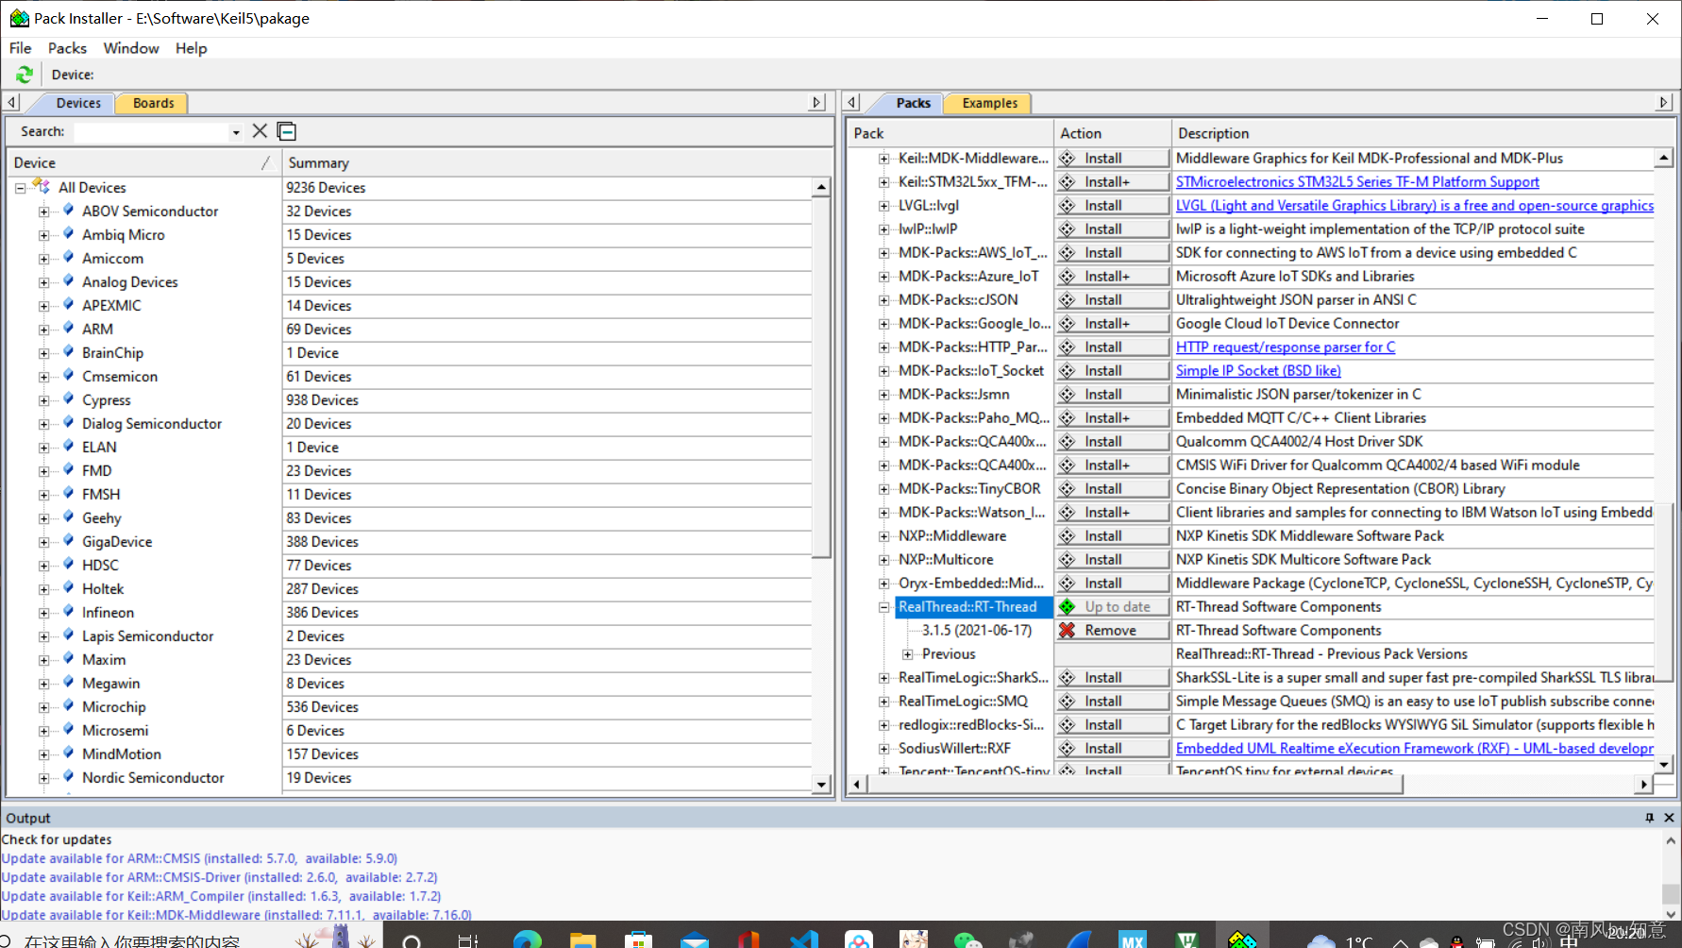Select the MDK-Packs::TinyCBOR pack row
Screen dimensions: 1682x948
click(x=969, y=488)
